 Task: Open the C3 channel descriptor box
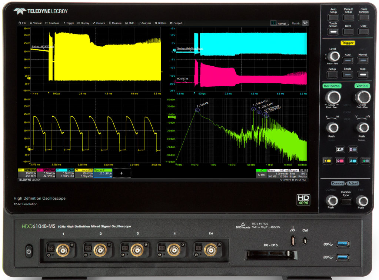coord(65,173)
